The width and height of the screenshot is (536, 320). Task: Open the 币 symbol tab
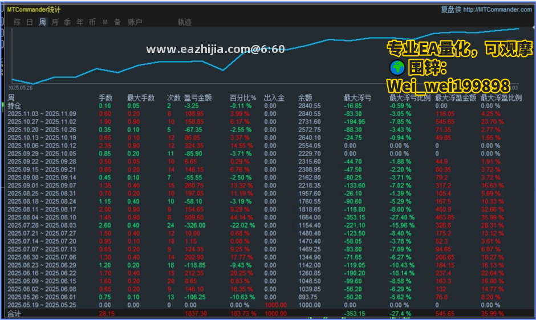coord(92,22)
